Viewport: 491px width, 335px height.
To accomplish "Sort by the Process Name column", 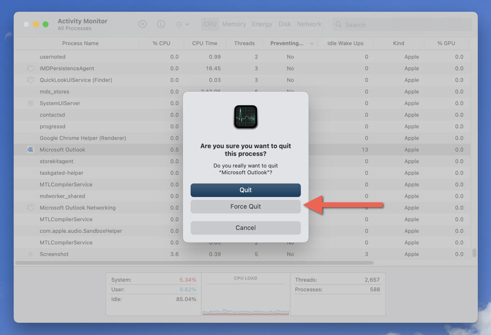I will [x=80, y=43].
